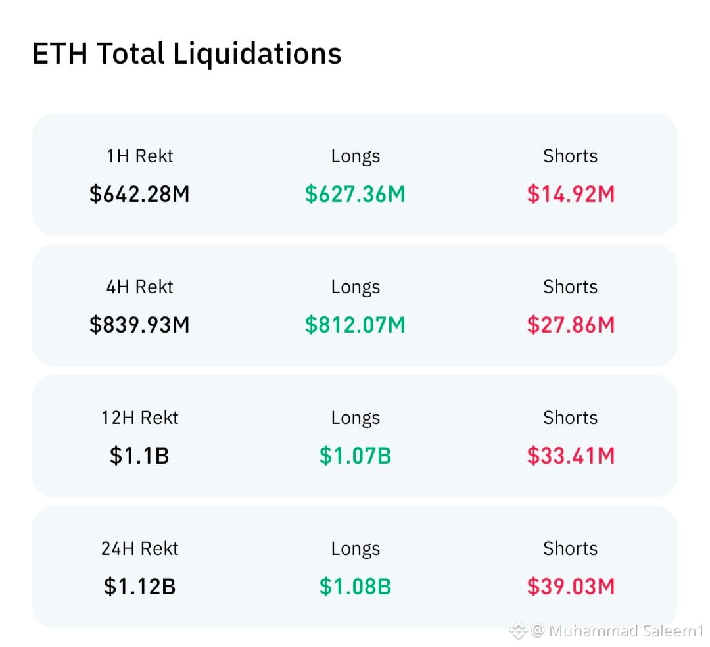The image size is (710, 647).
Task: Select the 4H Rekt label
Action: pos(139,287)
